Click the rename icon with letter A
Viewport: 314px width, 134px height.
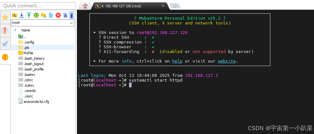click(x=65, y=15)
